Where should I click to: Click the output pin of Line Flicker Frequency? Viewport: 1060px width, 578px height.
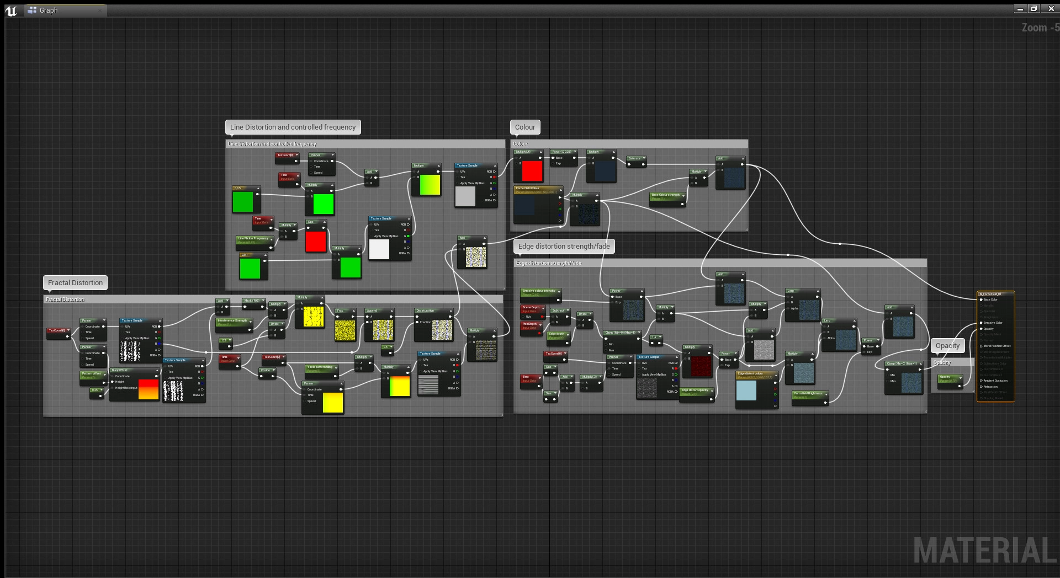point(270,247)
